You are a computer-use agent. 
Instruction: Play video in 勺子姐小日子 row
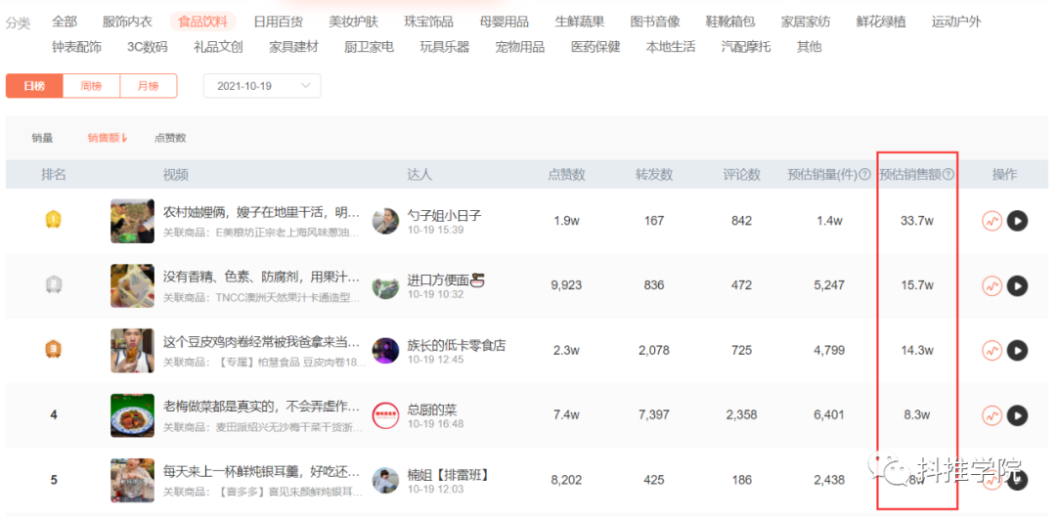[1017, 221]
